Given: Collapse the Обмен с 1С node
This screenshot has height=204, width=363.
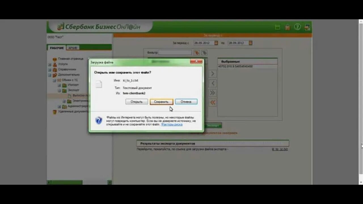Looking at the screenshot, I should coord(54,80).
